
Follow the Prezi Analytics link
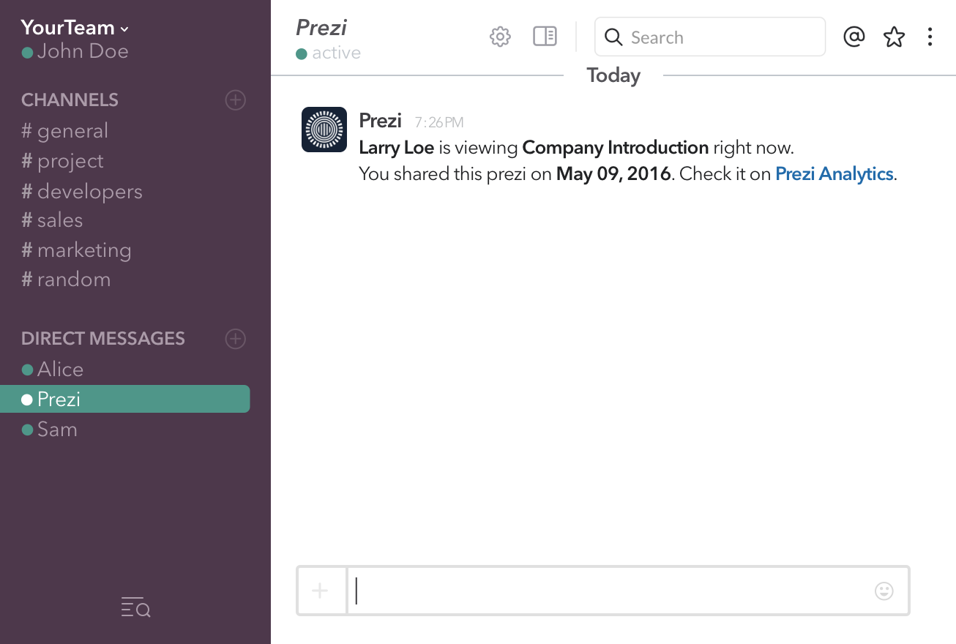834,174
